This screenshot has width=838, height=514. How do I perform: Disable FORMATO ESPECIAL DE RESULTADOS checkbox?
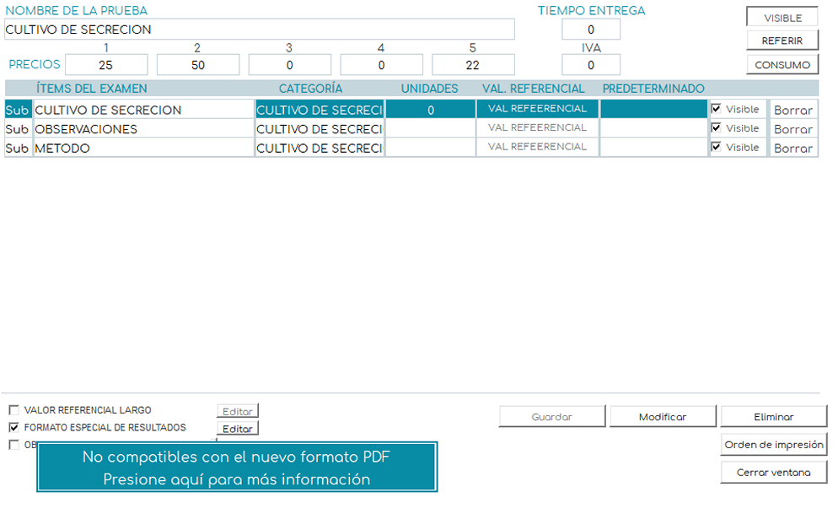click(x=13, y=428)
